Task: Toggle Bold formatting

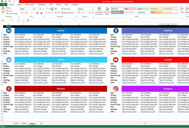Action: 21,13
